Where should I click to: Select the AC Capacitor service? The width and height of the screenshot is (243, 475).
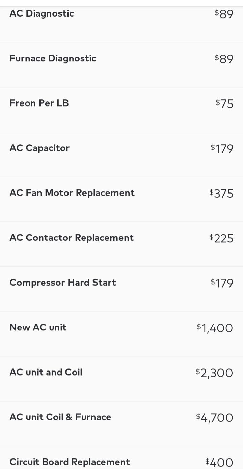(122, 154)
